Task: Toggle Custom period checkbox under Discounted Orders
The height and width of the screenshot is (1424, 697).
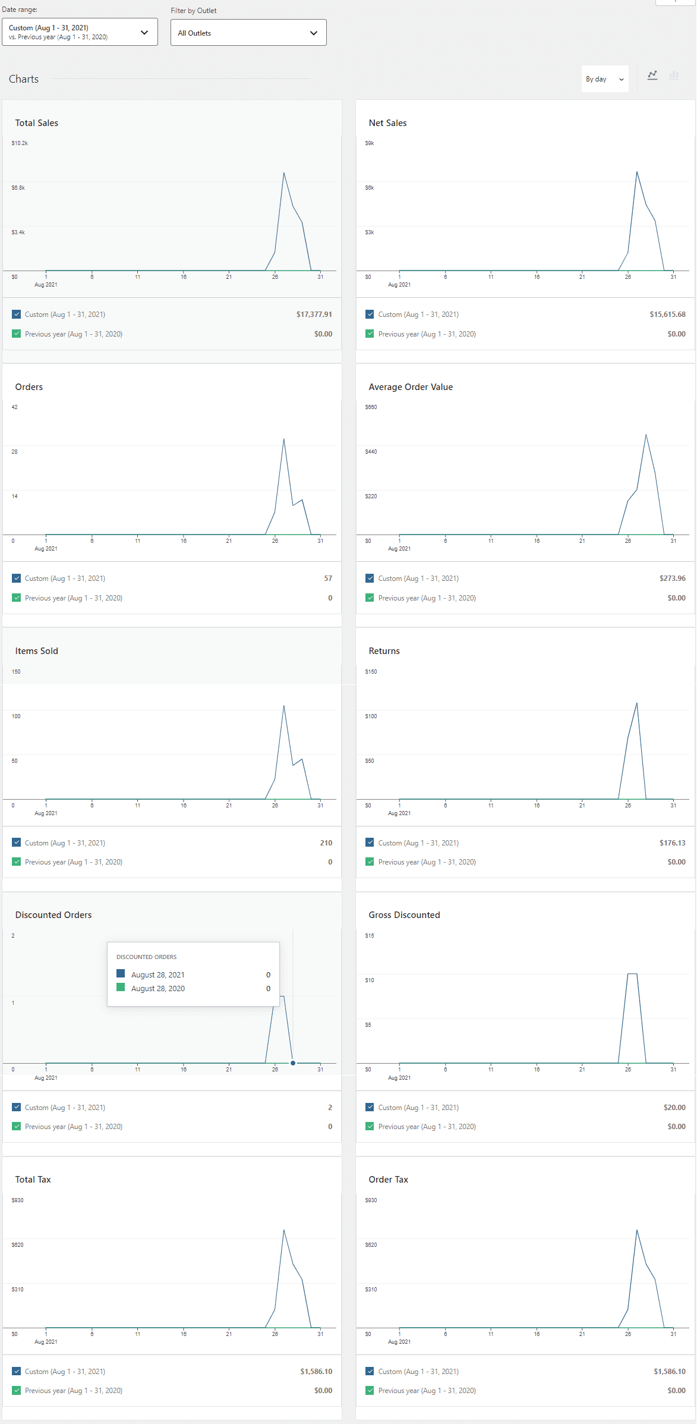Action: (17, 1107)
